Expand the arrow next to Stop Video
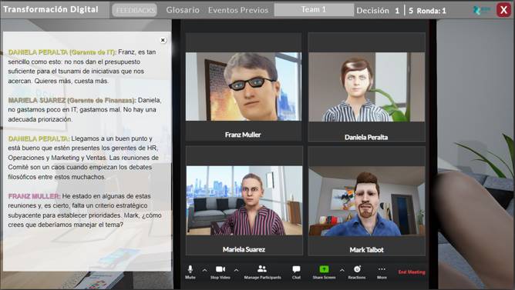 [x=236, y=270]
